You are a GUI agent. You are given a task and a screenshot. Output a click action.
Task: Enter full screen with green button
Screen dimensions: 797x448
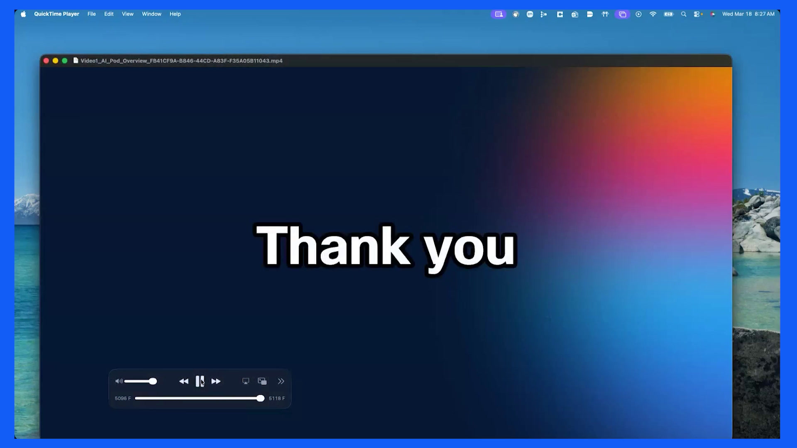[64, 61]
